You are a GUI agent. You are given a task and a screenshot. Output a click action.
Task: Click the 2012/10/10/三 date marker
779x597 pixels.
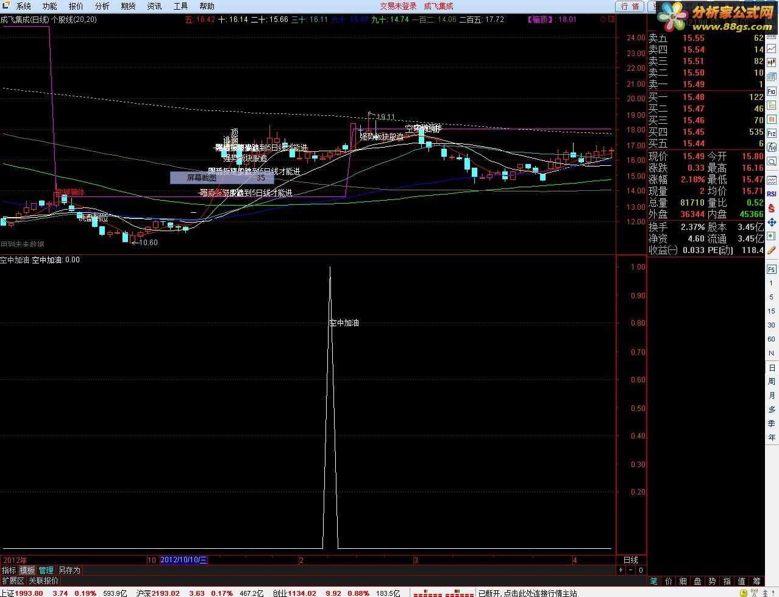[183, 560]
